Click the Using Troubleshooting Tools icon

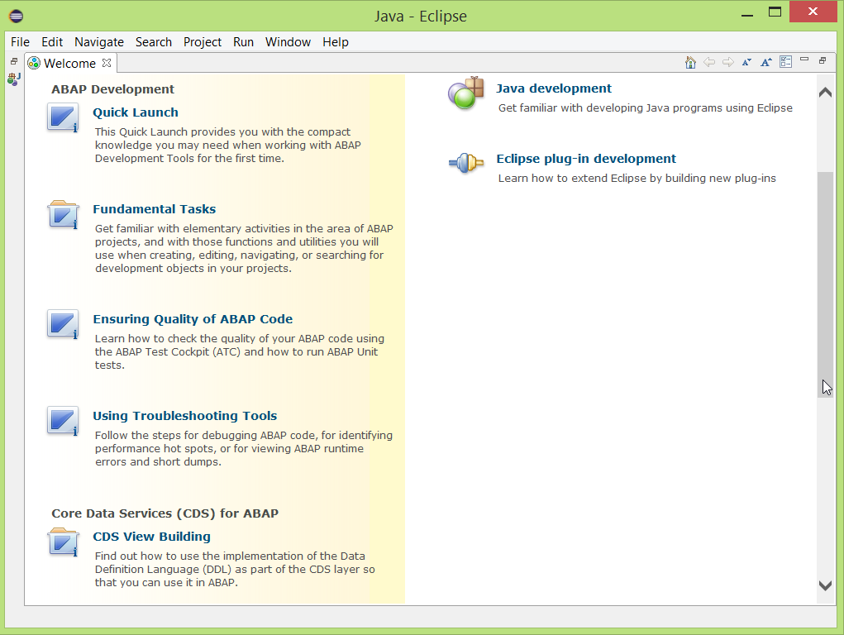pos(62,421)
